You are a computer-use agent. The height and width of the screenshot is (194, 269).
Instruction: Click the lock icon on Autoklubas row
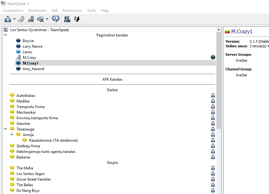pyautogui.click(x=213, y=95)
